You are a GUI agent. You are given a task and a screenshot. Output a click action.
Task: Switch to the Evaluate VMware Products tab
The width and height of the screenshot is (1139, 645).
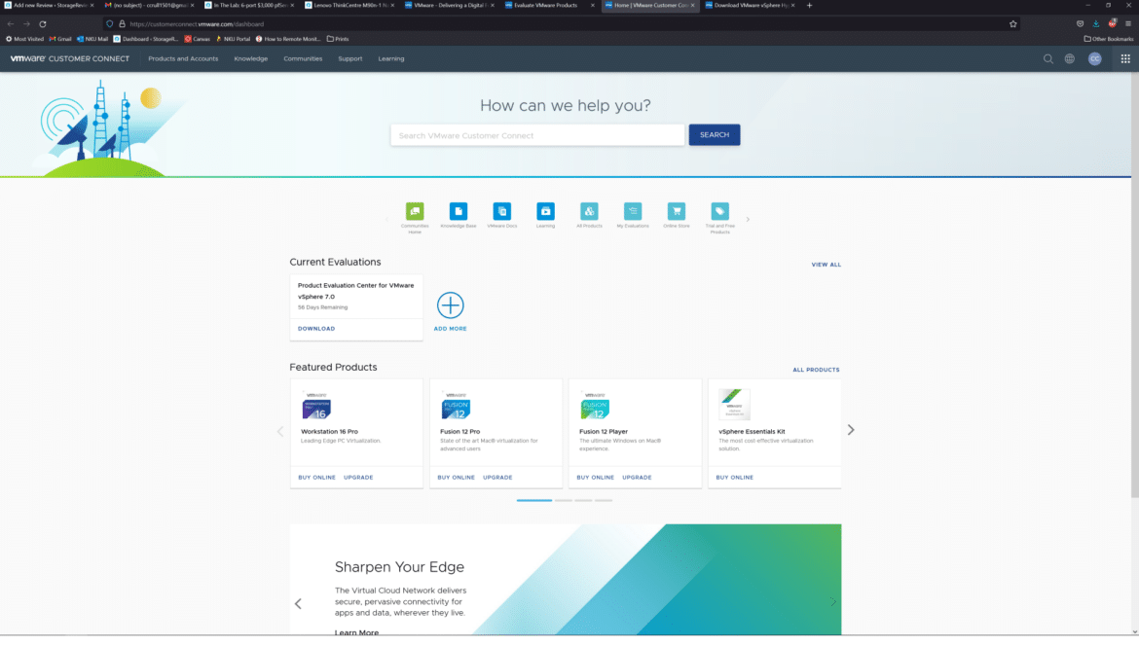click(x=549, y=5)
